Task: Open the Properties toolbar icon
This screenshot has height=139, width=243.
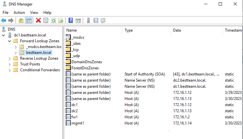Action: coord(46,20)
